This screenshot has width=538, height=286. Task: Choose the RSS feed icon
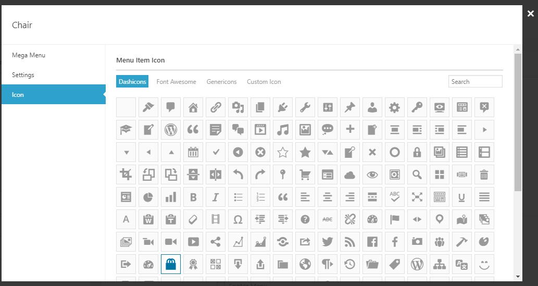point(350,241)
